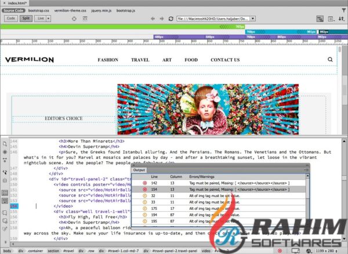Click the VERMILION logo
Screen dimensions: 348x254
pos(30,60)
